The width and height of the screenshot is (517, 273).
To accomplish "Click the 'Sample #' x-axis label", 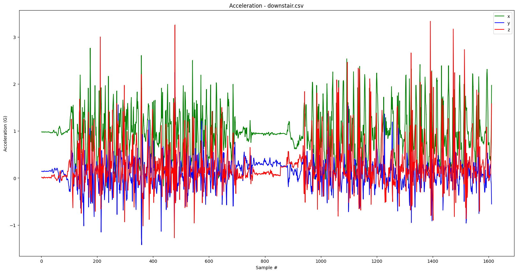I will 266,268.
